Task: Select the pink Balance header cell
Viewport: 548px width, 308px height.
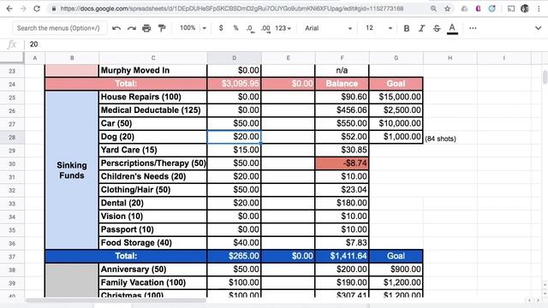Action: tap(342, 84)
